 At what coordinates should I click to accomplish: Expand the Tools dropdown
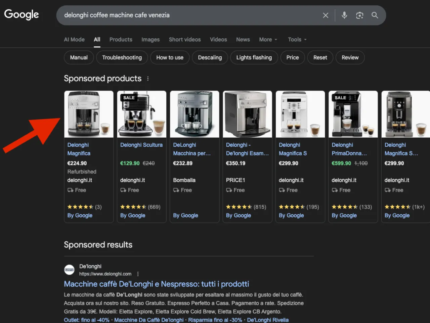(x=297, y=40)
